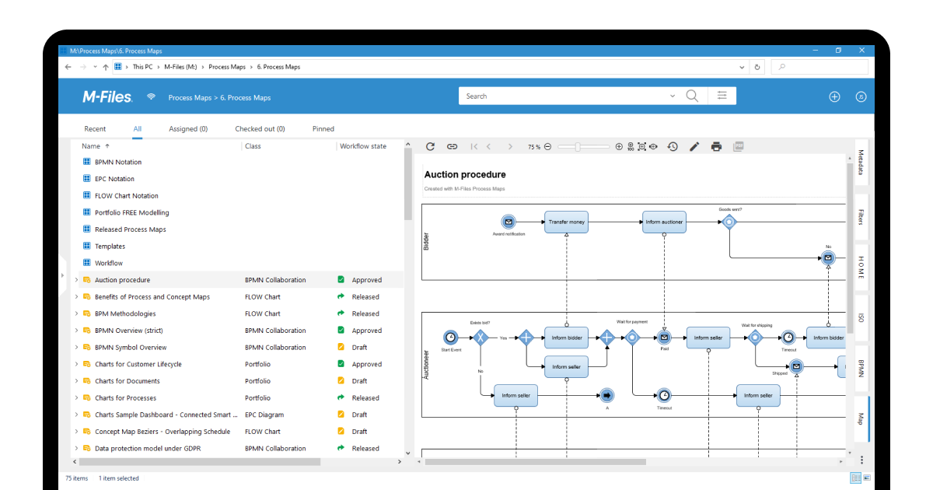Edit the diagram with pencil icon

[694, 146]
